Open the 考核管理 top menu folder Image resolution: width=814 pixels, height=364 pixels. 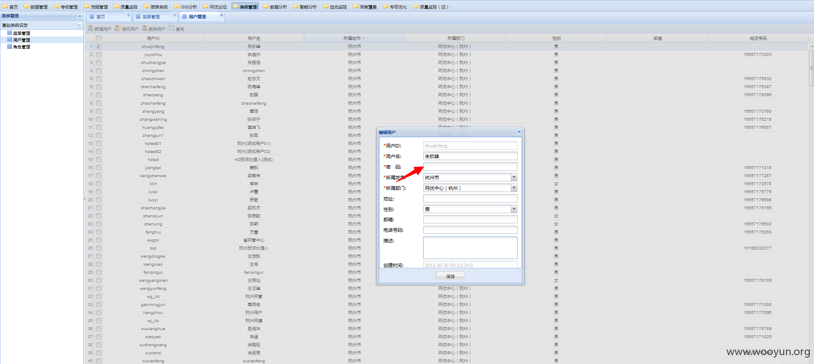(x=66, y=7)
